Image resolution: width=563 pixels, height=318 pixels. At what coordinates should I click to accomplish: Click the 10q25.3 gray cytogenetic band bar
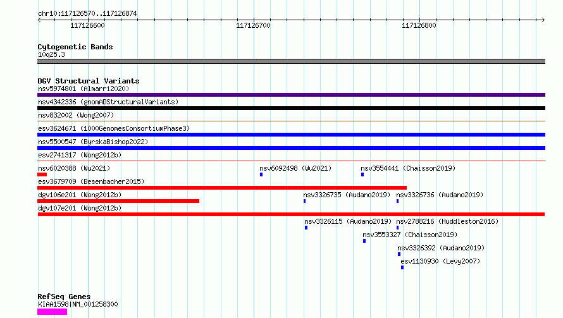[291, 61]
